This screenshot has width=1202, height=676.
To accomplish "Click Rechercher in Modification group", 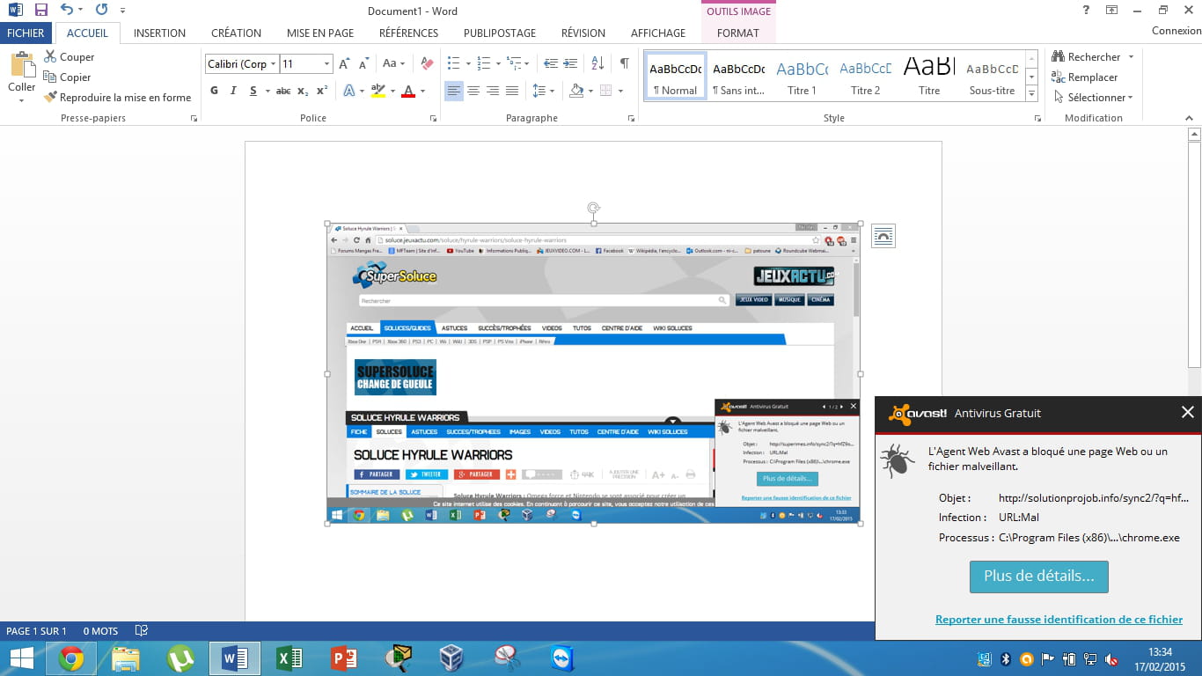I will pyautogui.click(x=1086, y=56).
